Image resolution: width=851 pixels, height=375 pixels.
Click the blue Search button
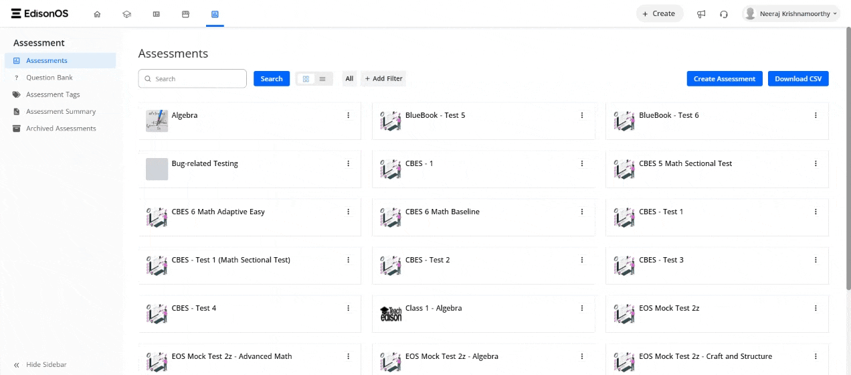[272, 79]
